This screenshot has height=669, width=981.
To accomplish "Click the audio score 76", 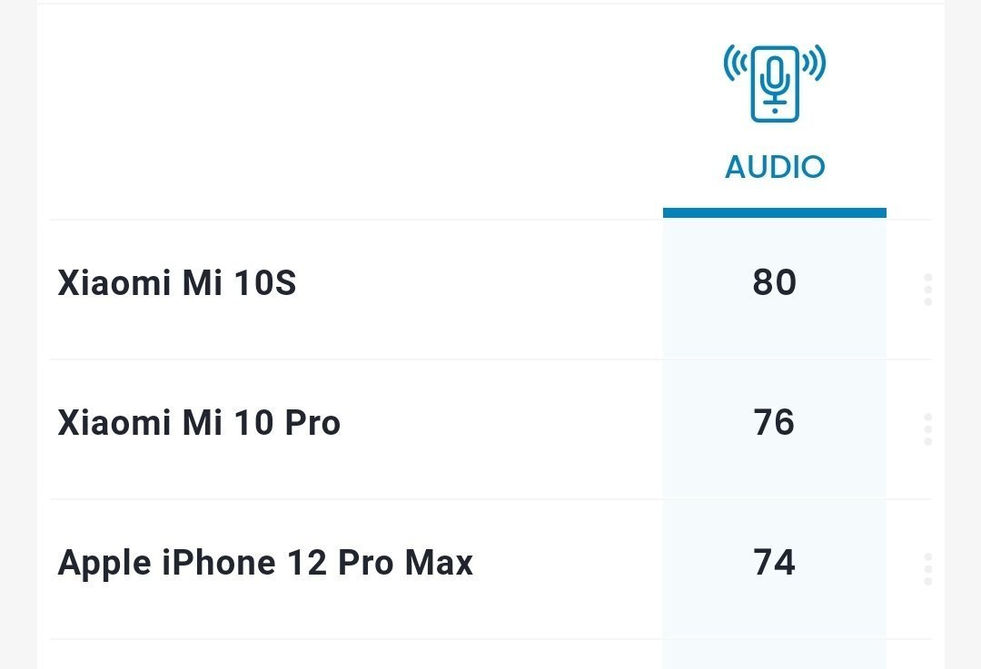I will click(775, 423).
